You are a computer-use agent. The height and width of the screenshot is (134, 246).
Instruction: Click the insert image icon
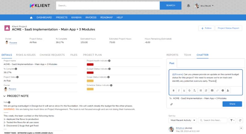[x=212, y=90]
